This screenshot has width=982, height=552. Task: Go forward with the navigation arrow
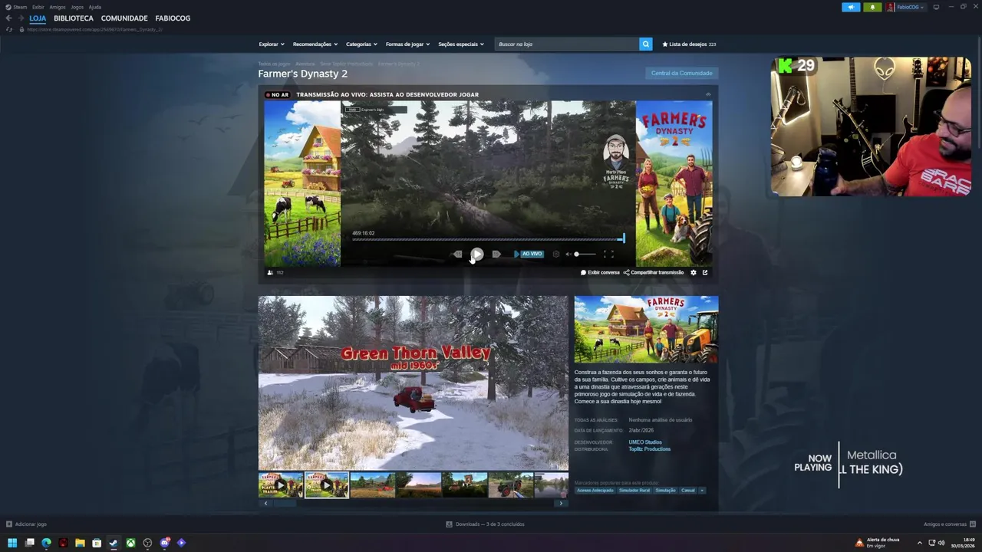point(20,18)
